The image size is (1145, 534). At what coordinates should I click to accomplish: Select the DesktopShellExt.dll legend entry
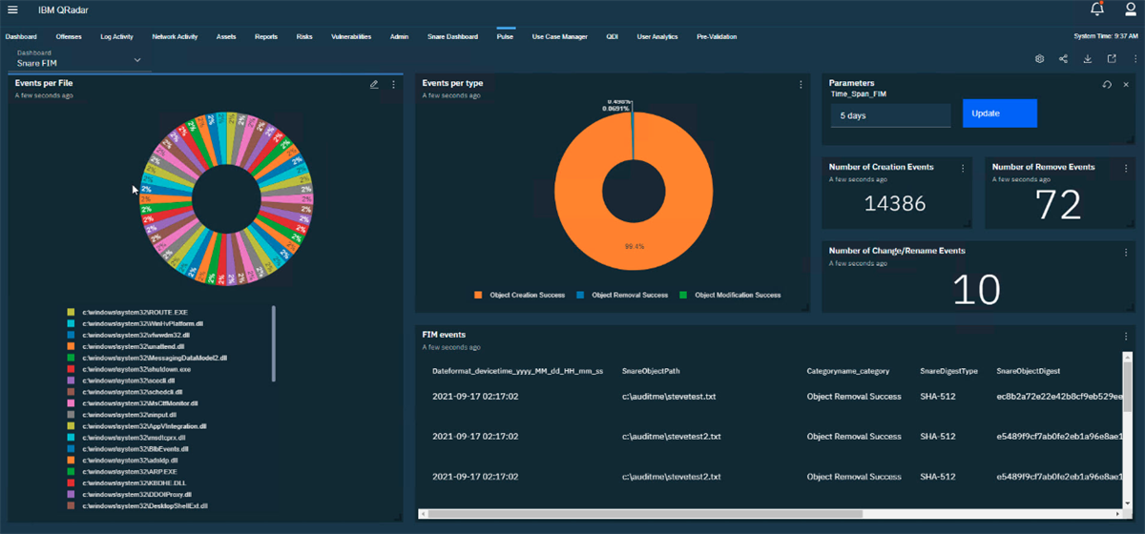point(137,505)
